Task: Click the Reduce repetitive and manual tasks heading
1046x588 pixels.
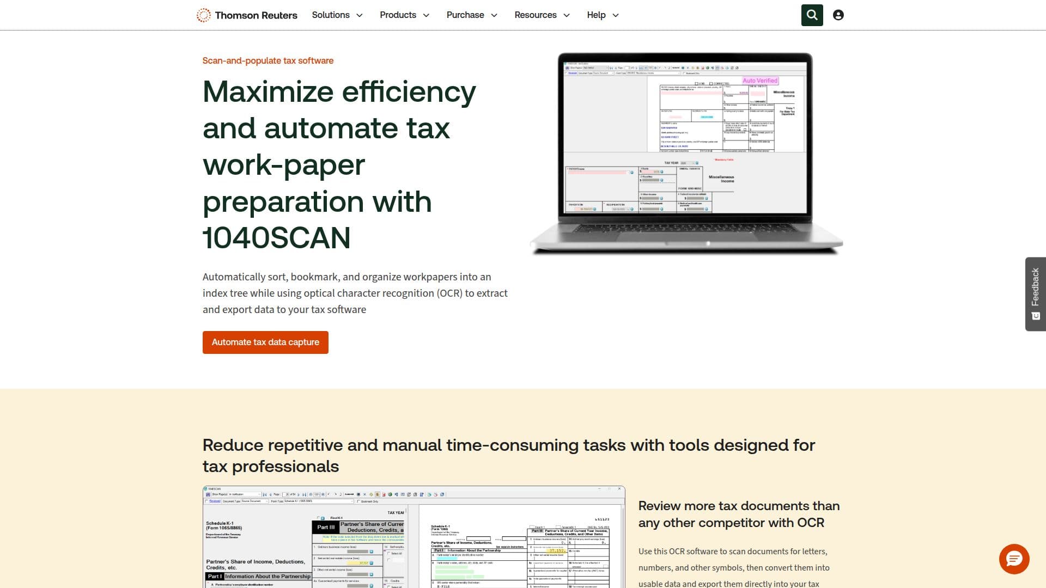Action: [x=509, y=456]
